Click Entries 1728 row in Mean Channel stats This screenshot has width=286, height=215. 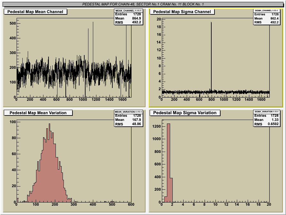128,14
